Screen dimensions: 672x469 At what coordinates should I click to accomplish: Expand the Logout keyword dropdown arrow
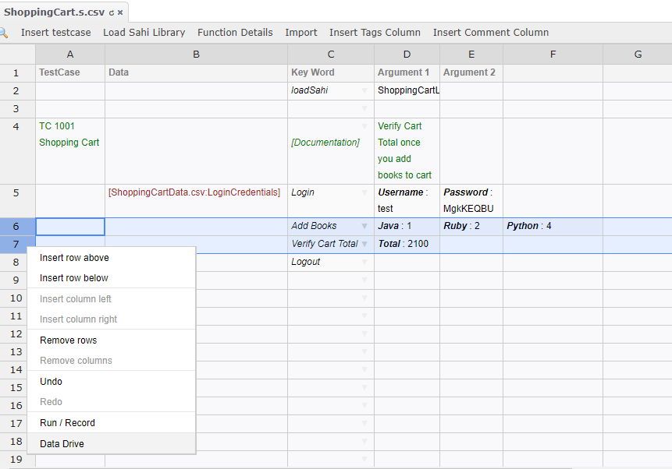[x=364, y=263]
